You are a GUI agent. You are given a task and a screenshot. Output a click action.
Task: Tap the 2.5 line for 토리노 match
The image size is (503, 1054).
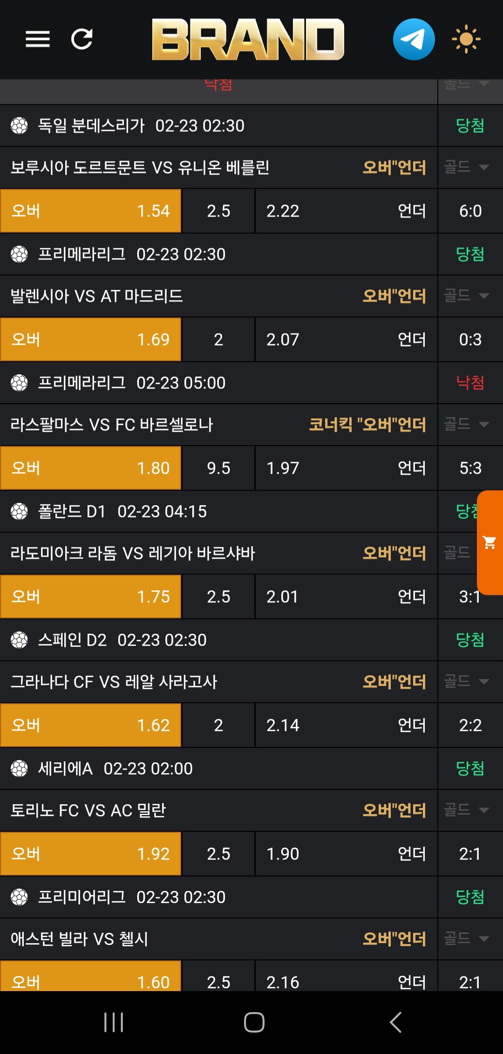click(218, 854)
